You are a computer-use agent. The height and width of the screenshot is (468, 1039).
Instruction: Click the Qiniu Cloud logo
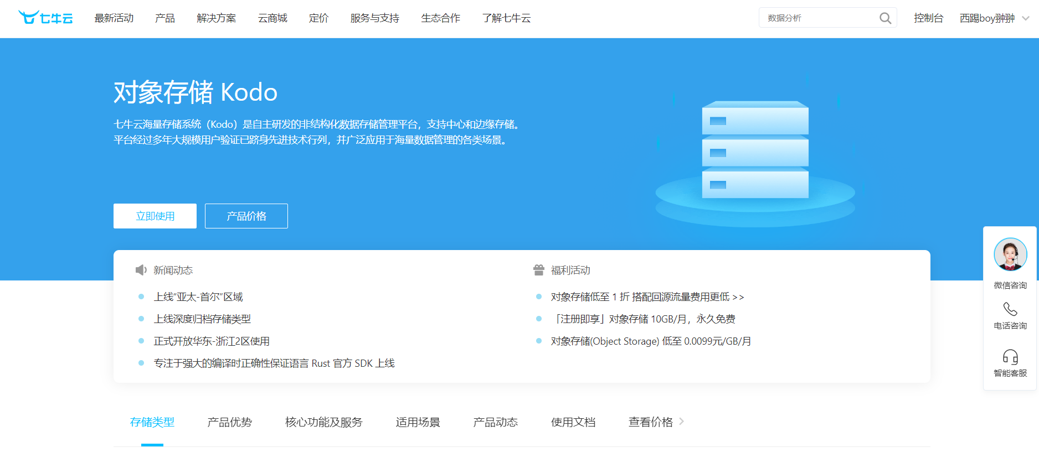pos(45,18)
